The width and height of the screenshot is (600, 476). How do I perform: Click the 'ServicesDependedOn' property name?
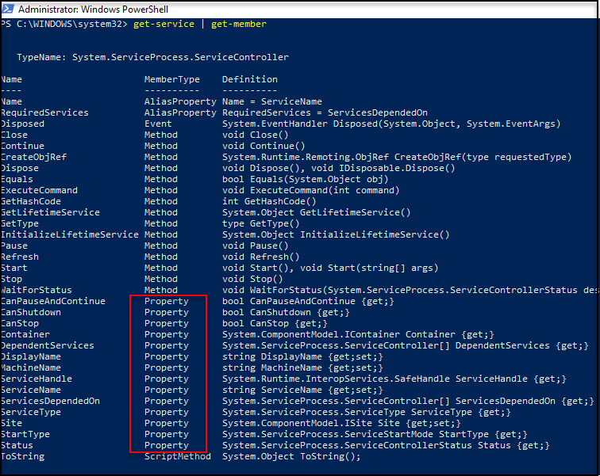[x=50, y=401]
